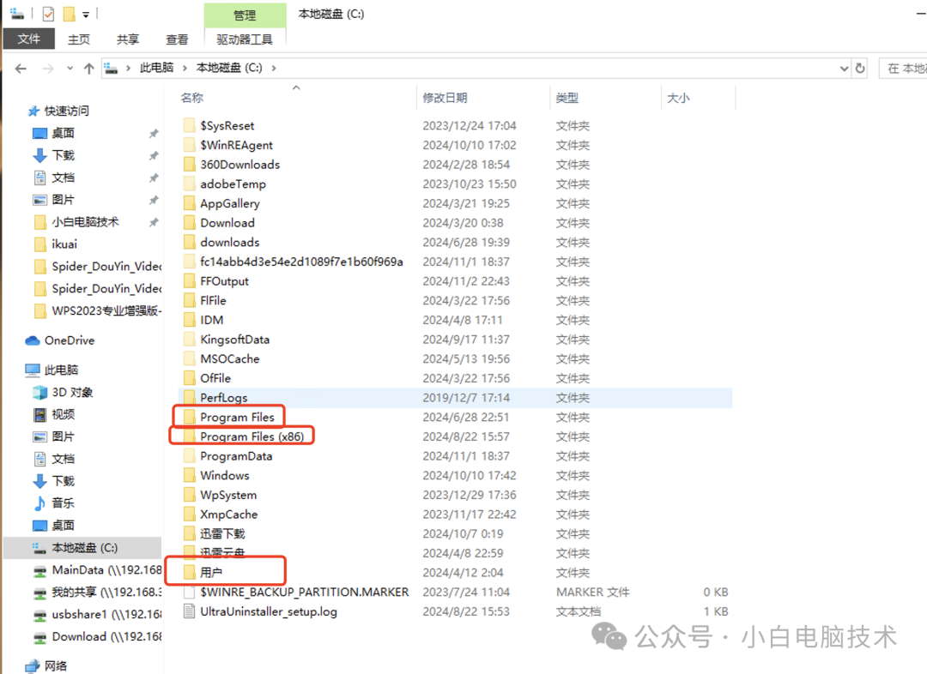Image resolution: width=927 pixels, height=674 pixels.
Task: Open the 驱动器工具 tab
Action: click(245, 39)
